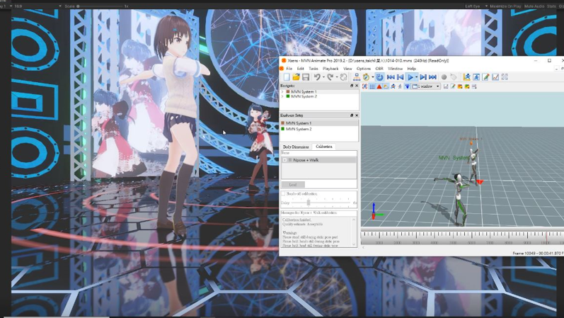Click the red playhead on timeline
Image resolution: width=564 pixels, height=318 pixels.
[547, 237]
